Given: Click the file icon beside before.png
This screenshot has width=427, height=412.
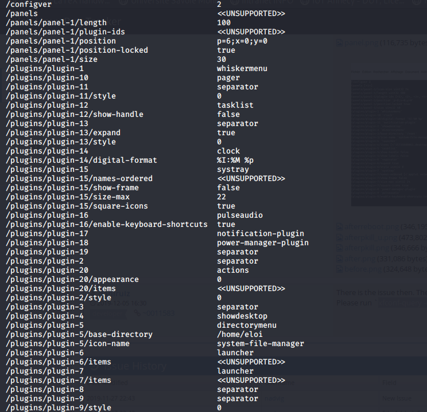Looking at the screenshot, I should [x=339, y=269].
